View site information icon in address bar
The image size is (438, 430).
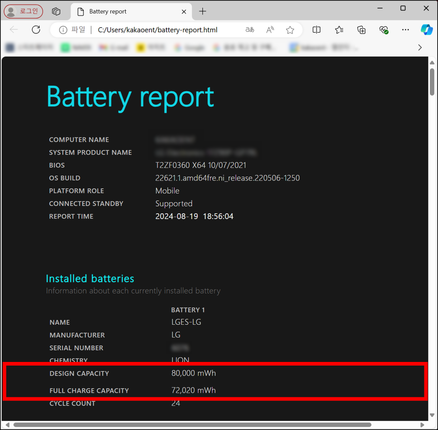tap(63, 30)
